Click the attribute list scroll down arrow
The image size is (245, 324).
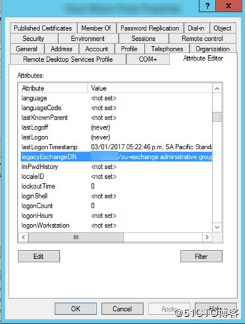pos(217,227)
